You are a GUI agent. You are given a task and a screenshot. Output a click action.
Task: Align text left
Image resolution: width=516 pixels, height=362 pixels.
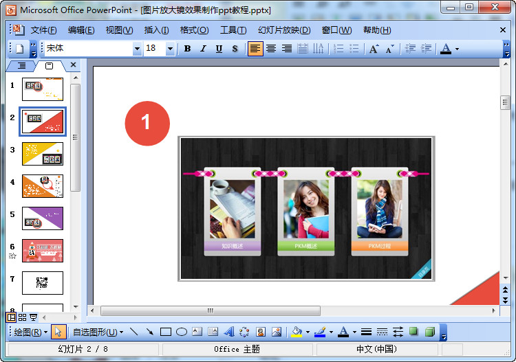(x=255, y=49)
